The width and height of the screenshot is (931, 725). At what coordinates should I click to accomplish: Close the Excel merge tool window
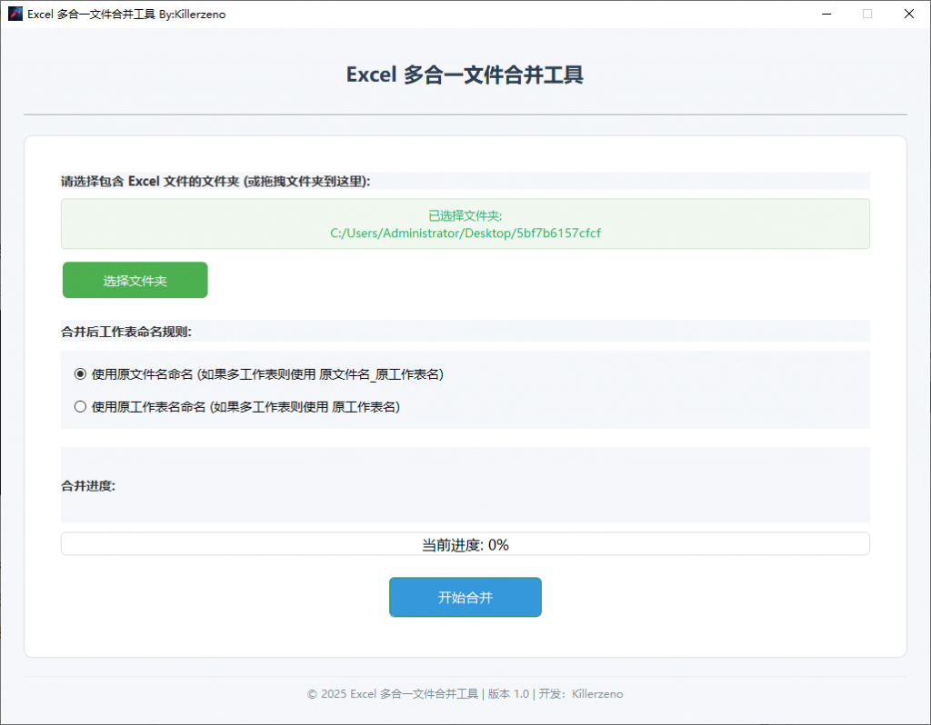[x=908, y=14]
